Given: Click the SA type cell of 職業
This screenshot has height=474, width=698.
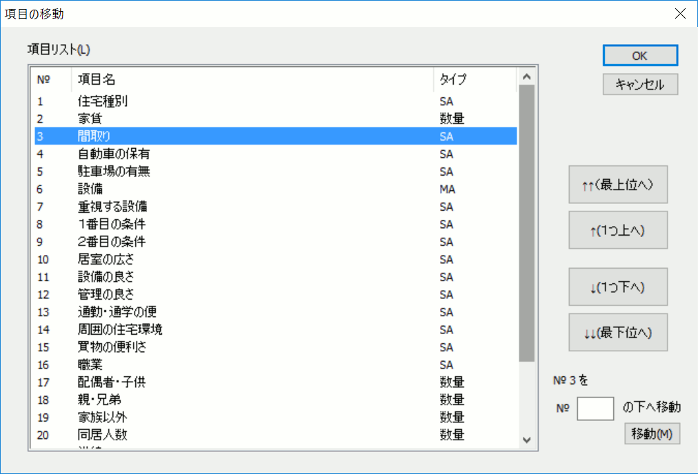Looking at the screenshot, I should coord(446,364).
